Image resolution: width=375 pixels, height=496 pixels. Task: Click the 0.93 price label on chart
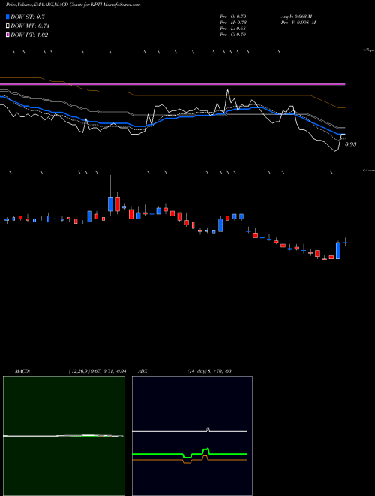(x=351, y=144)
